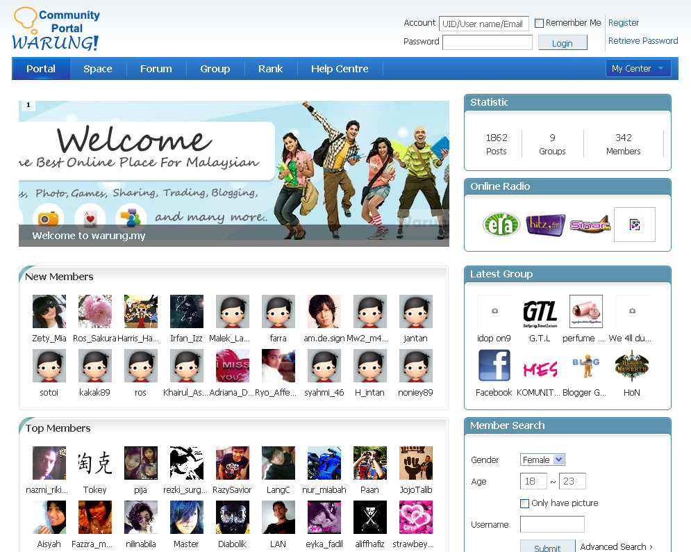Open the era radio station icon

(x=501, y=225)
